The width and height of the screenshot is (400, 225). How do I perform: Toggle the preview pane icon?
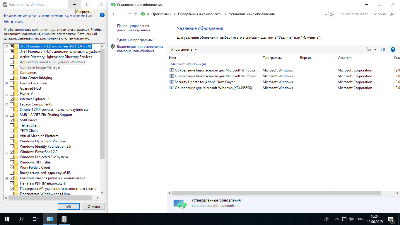[382, 50]
